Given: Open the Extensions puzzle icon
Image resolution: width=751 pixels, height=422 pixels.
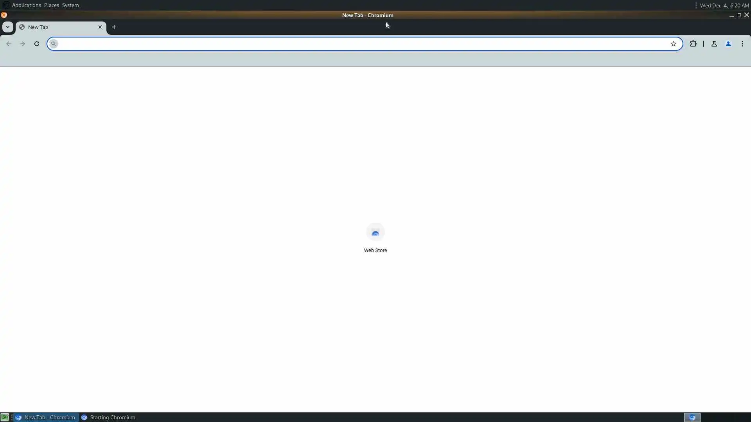Looking at the screenshot, I should (693, 44).
